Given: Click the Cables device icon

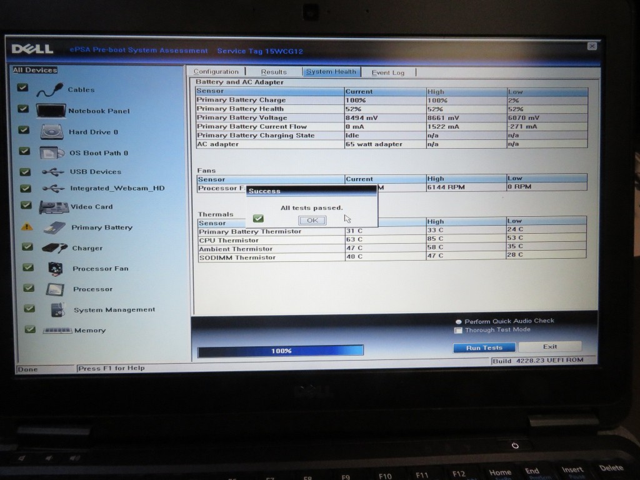Looking at the screenshot, I should [49, 90].
